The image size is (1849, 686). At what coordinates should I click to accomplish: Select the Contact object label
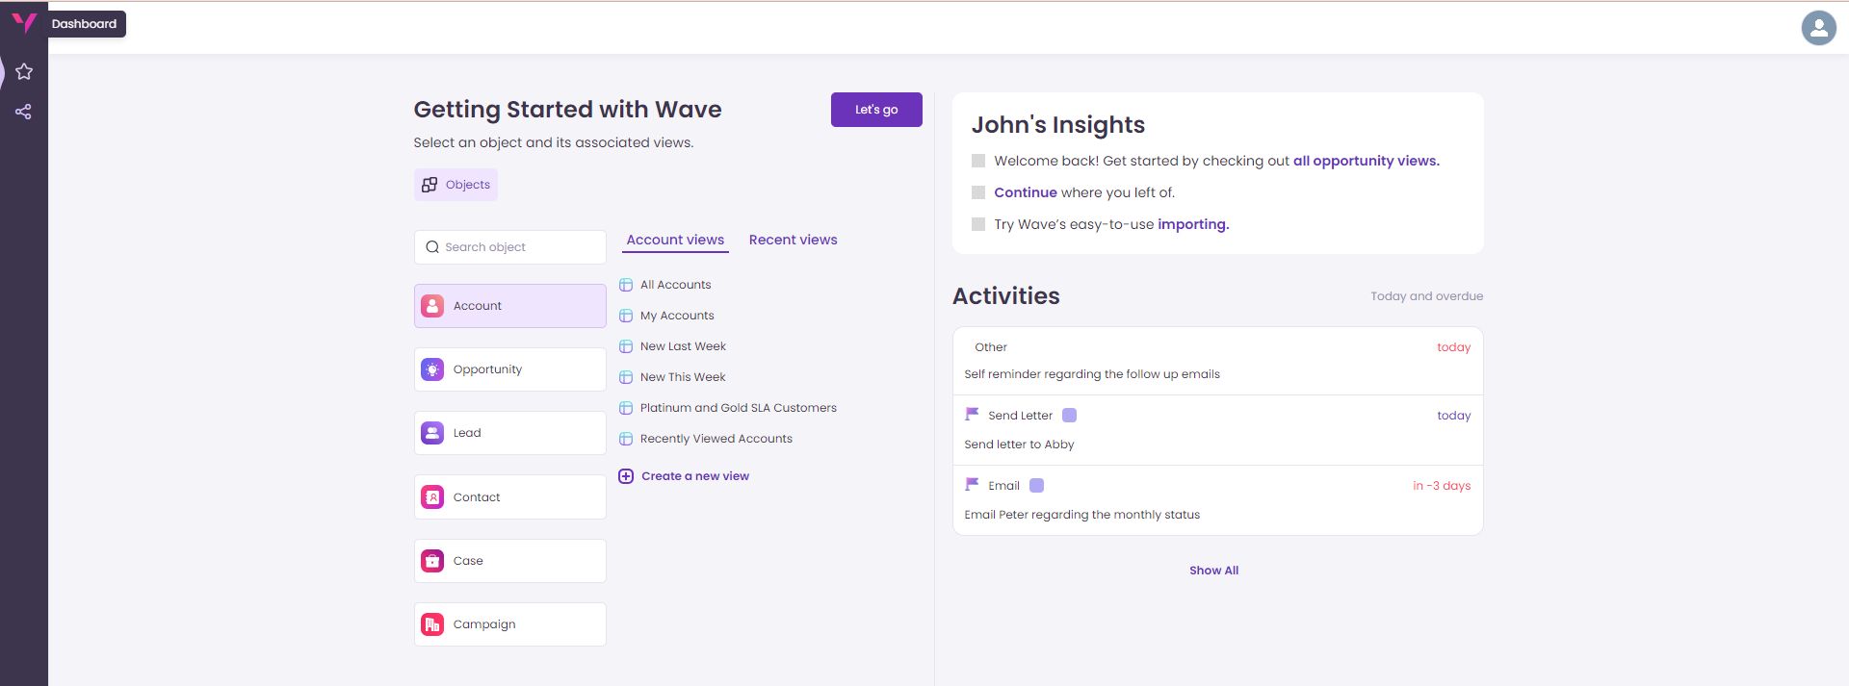click(477, 497)
